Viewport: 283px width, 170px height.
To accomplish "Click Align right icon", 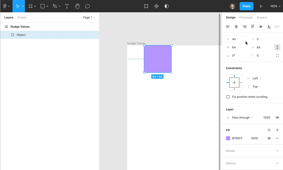I will 244,27.
